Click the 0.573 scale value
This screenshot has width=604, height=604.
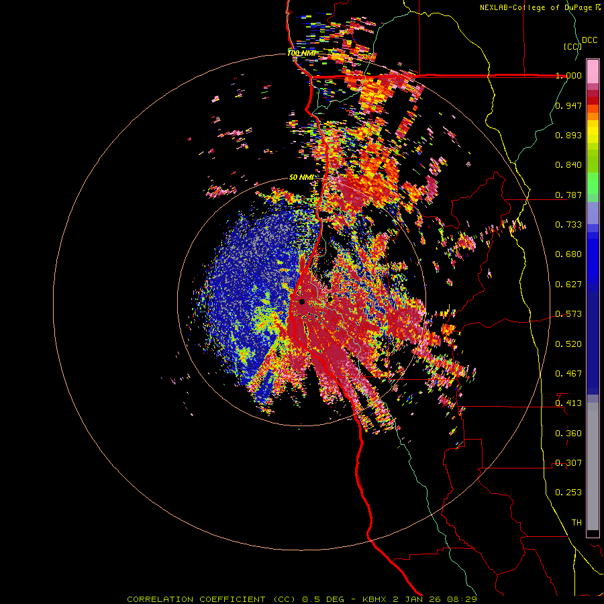point(568,314)
